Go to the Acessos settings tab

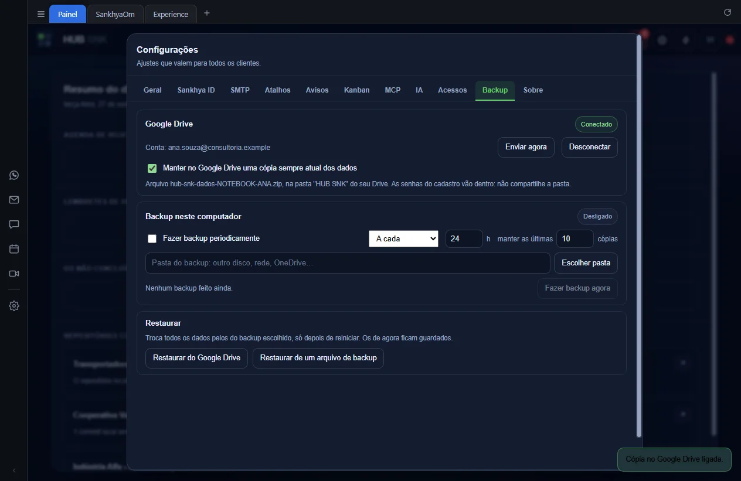452,90
